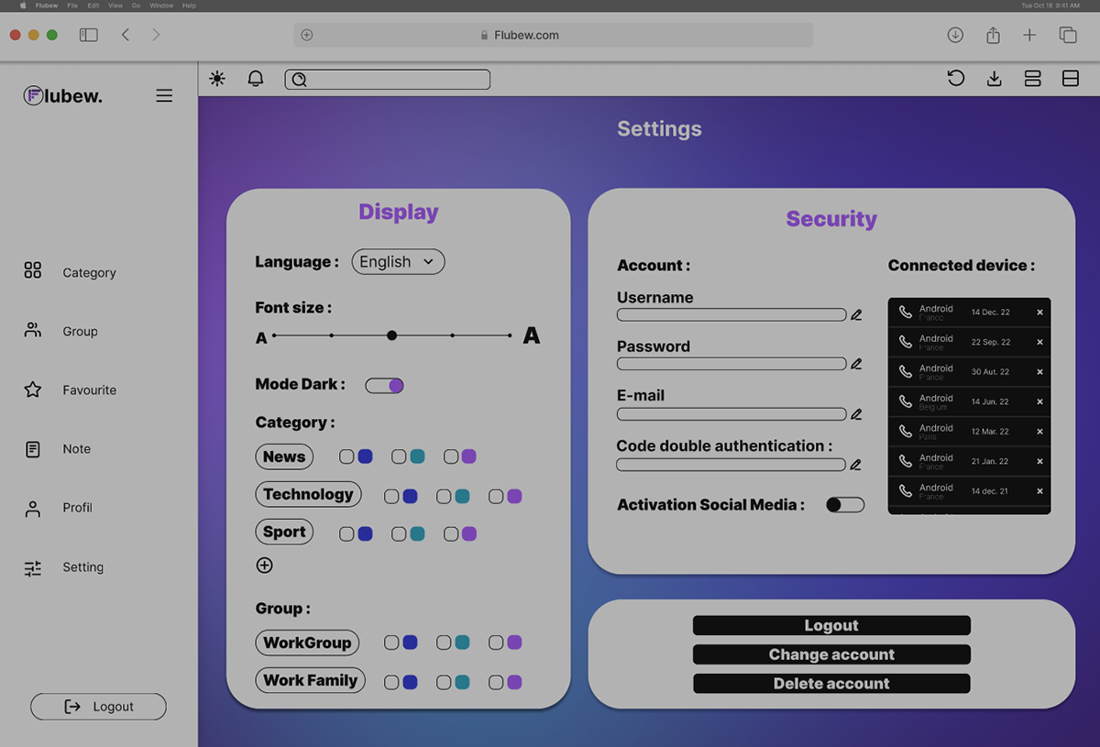Image resolution: width=1100 pixels, height=747 pixels.
Task: Click the refresh arrow icon in app toolbar
Action: point(956,79)
